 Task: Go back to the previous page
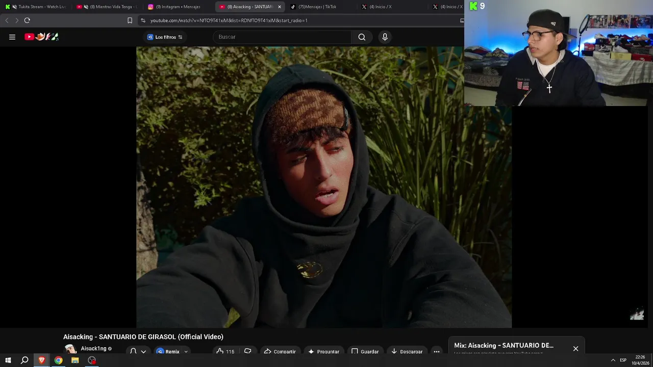(7, 20)
